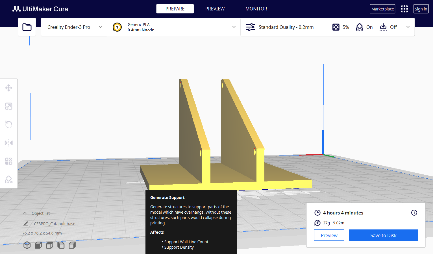Open Creality Ender-3 Pro printer dropdown
Screen dimensions: 433x254
74,27
